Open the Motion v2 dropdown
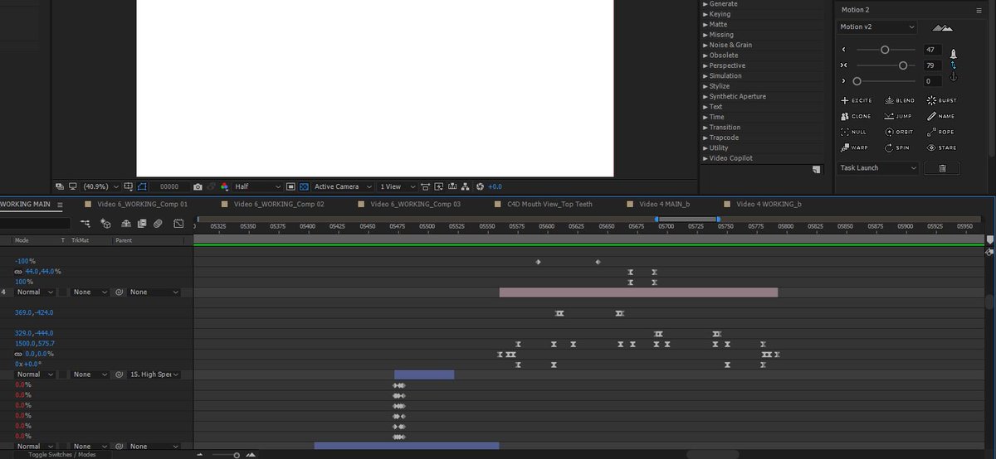Image resolution: width=996 pixels, height=459 pixels. (x=876, y=27)
